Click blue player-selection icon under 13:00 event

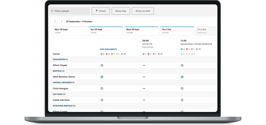(187, 54)
